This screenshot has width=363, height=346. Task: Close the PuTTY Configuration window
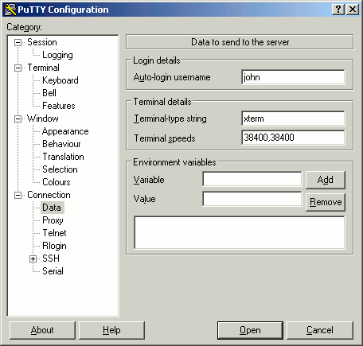[353, 10]
